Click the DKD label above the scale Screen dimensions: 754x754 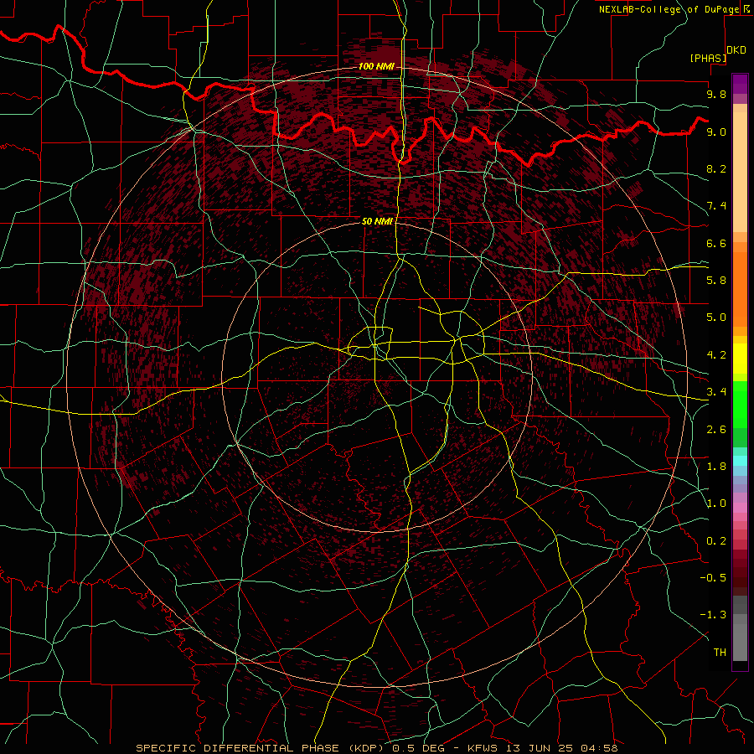tap(736, 50)
